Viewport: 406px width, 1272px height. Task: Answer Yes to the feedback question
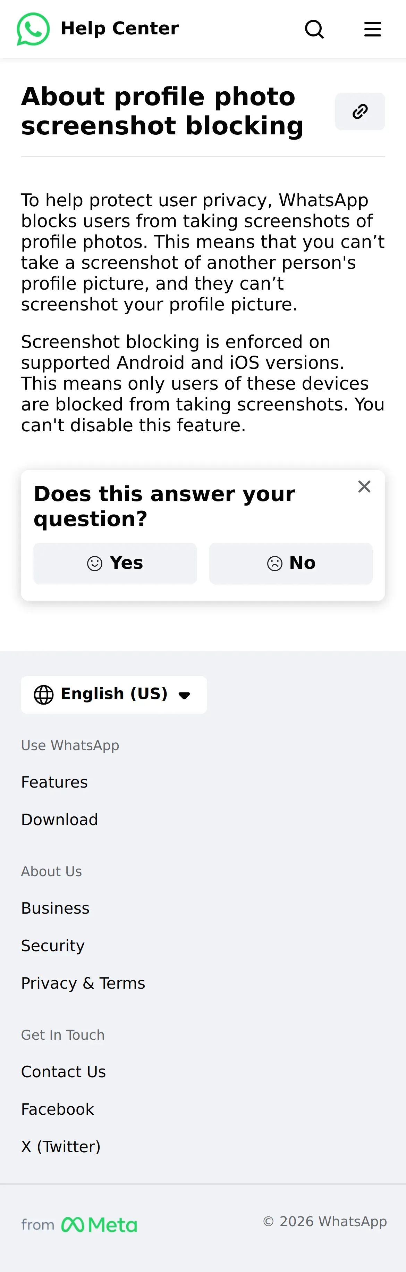(x=115, y=563)
